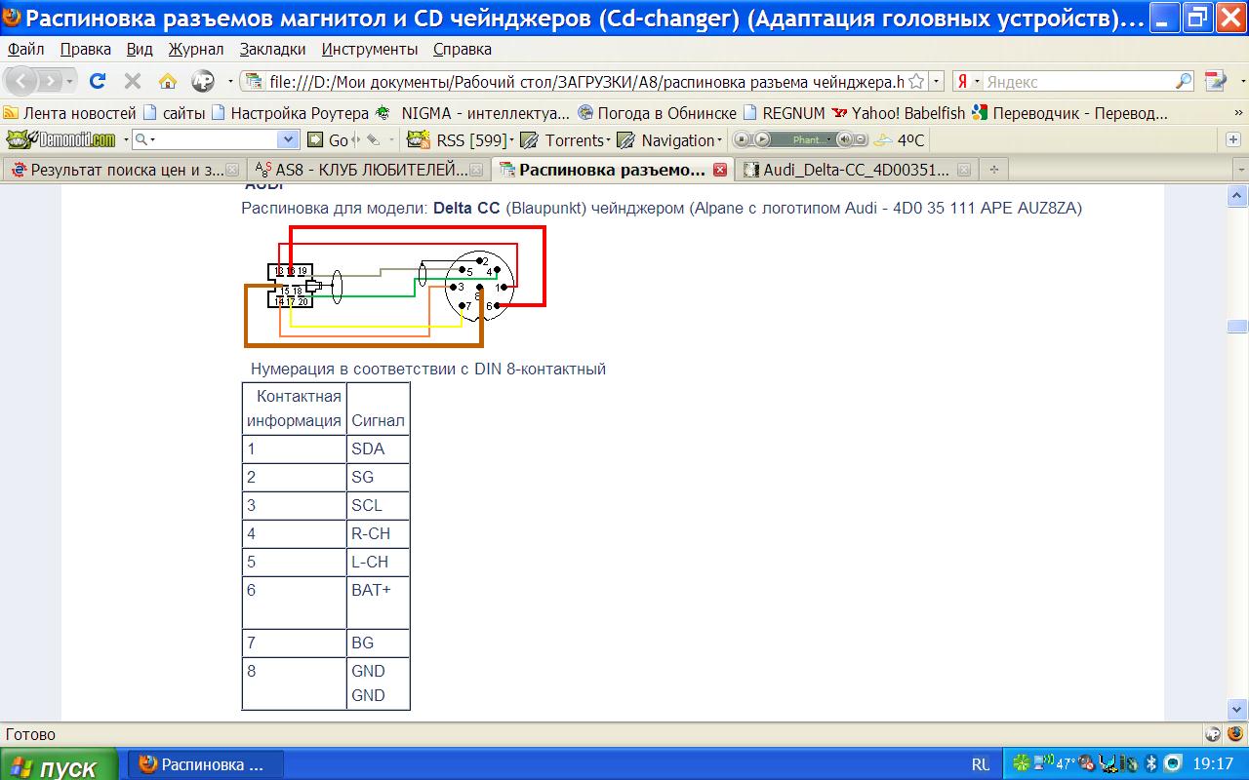1249x780 pixels.
Task: Open the Закладки menu
Action: (x=272, y=49)
